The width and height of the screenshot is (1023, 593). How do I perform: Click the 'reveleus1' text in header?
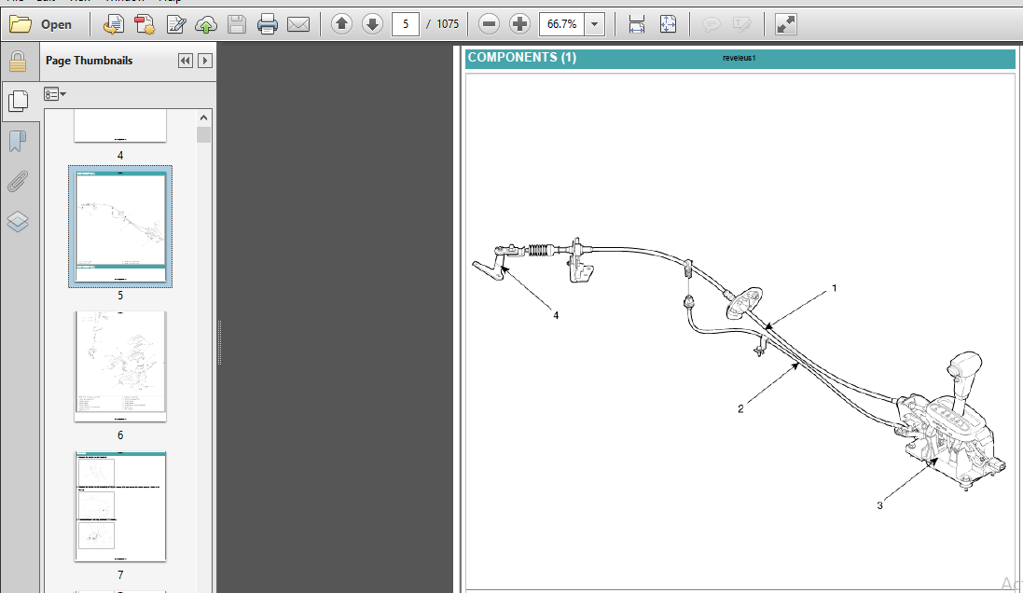pyautogui.click(x=739, y=58)
